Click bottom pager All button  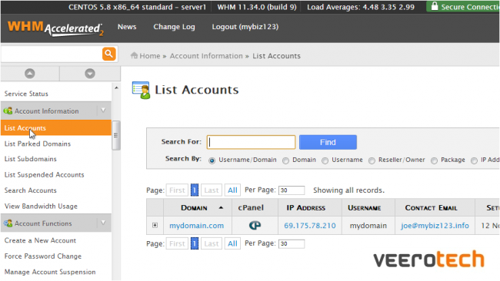coord(232,244)
